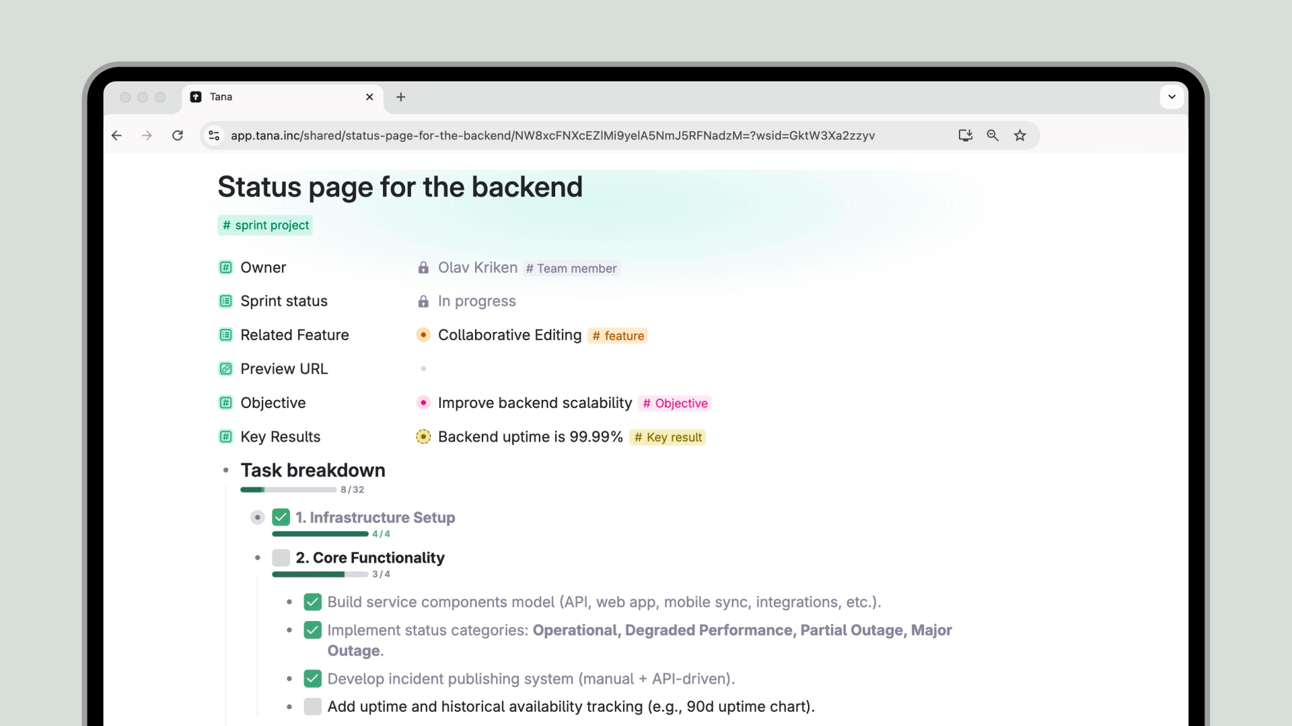
Task: Open the Key result tag
Action: pos(668,438)
